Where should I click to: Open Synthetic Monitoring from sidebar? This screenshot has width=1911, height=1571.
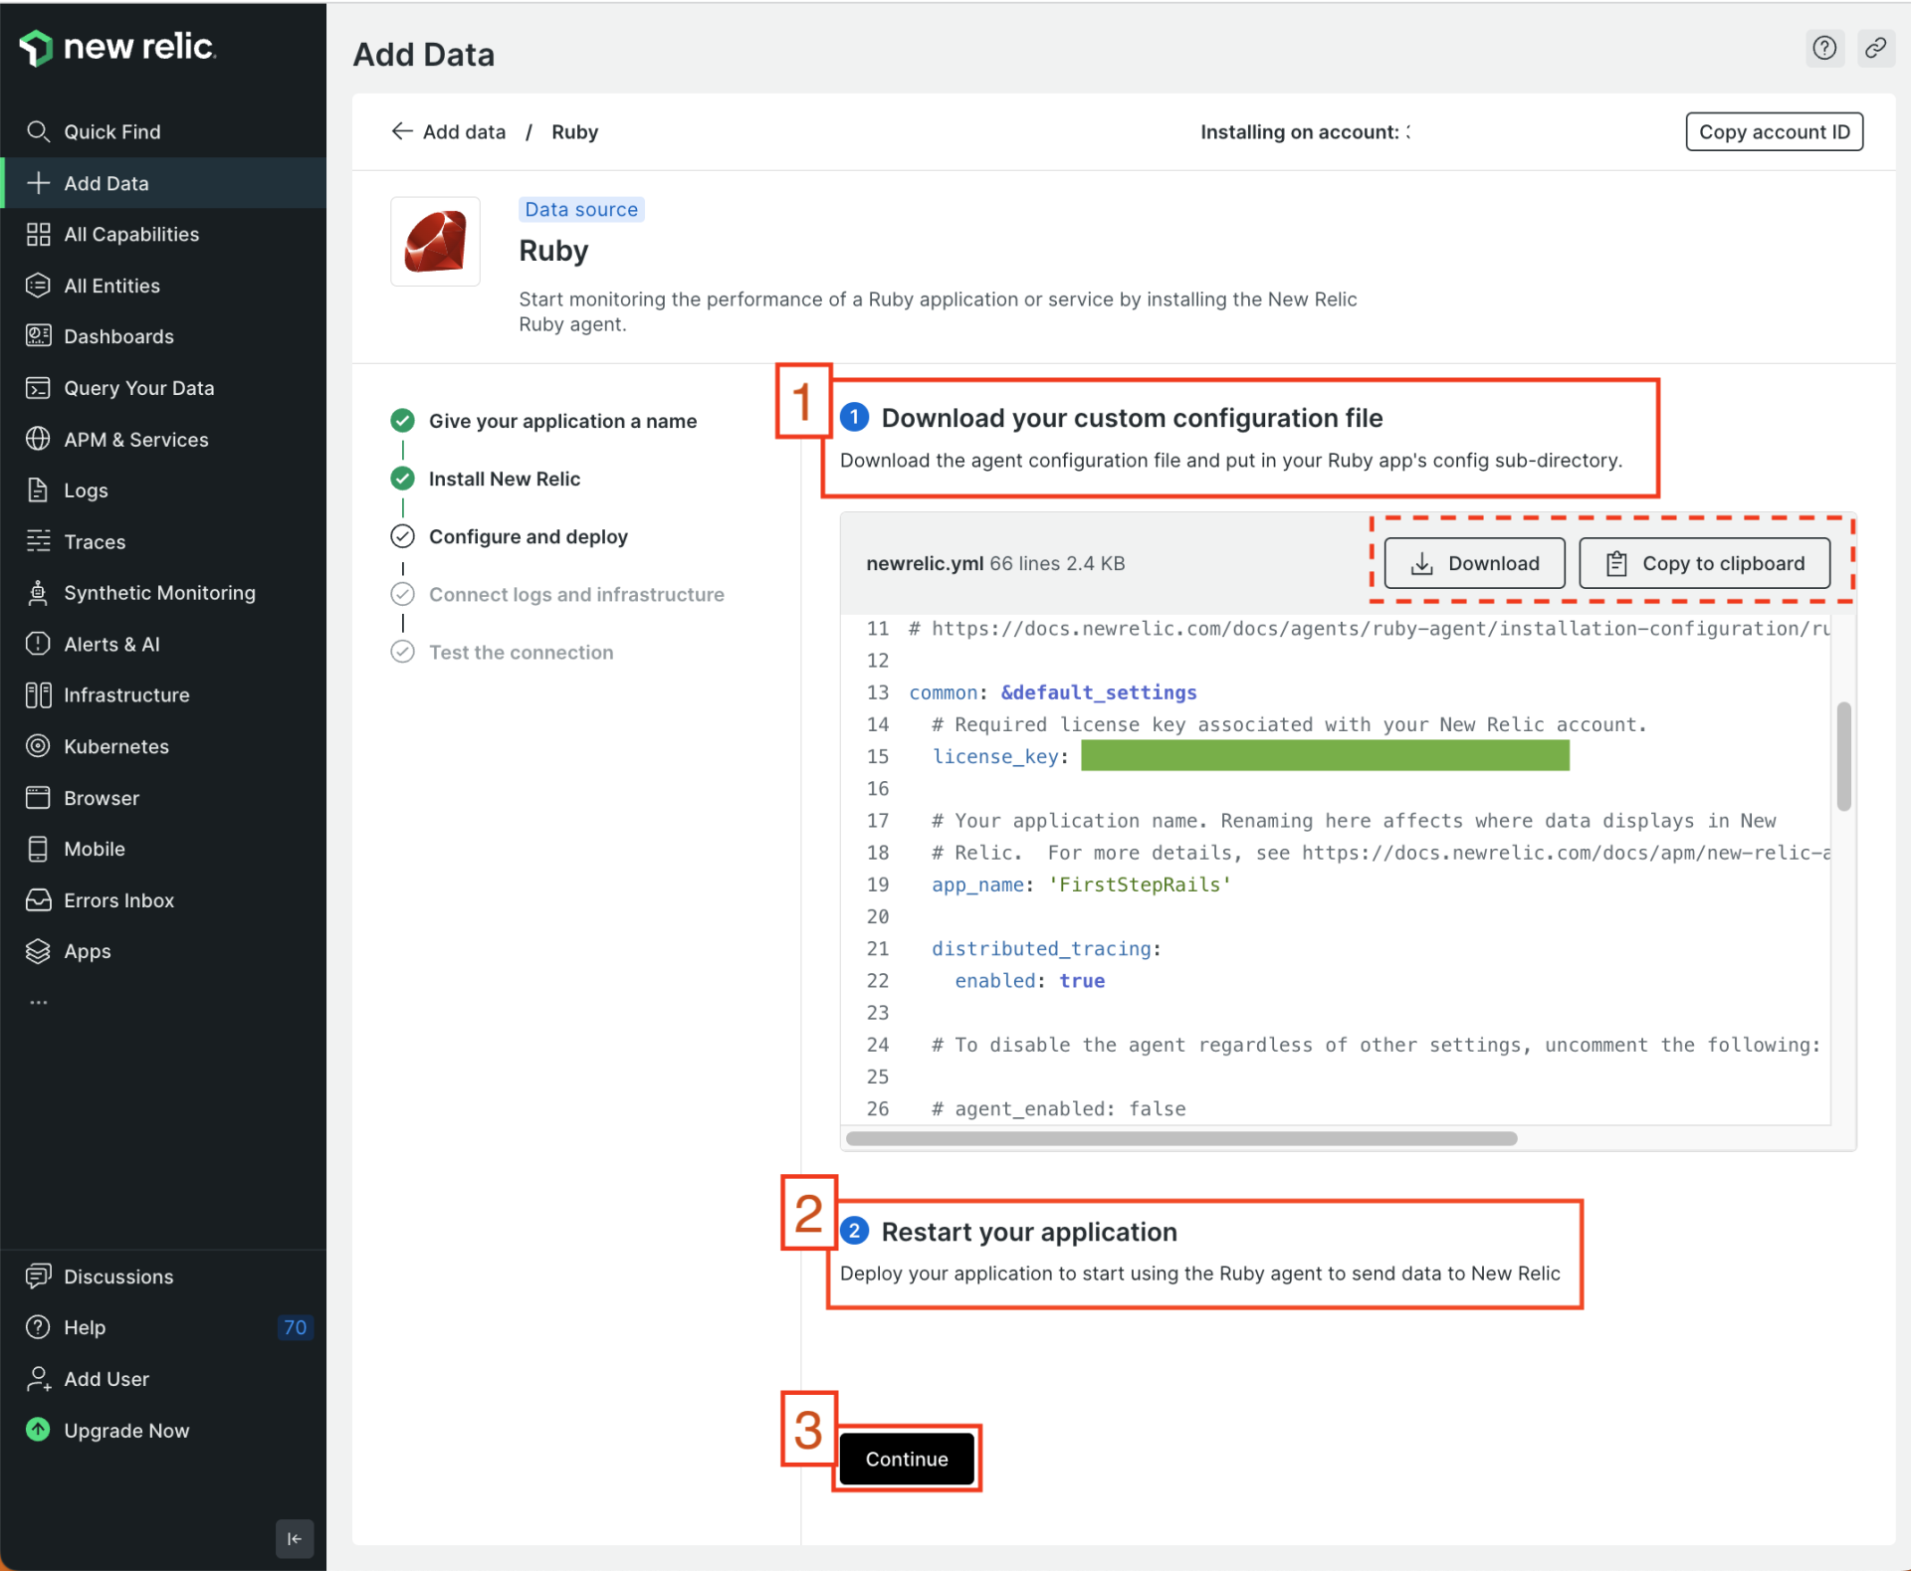click(x=159, y=593)
